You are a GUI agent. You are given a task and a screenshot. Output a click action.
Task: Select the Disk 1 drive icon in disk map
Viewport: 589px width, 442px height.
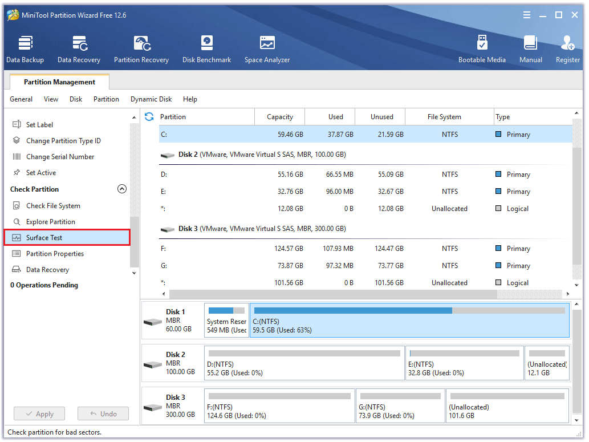click(153, 322)
